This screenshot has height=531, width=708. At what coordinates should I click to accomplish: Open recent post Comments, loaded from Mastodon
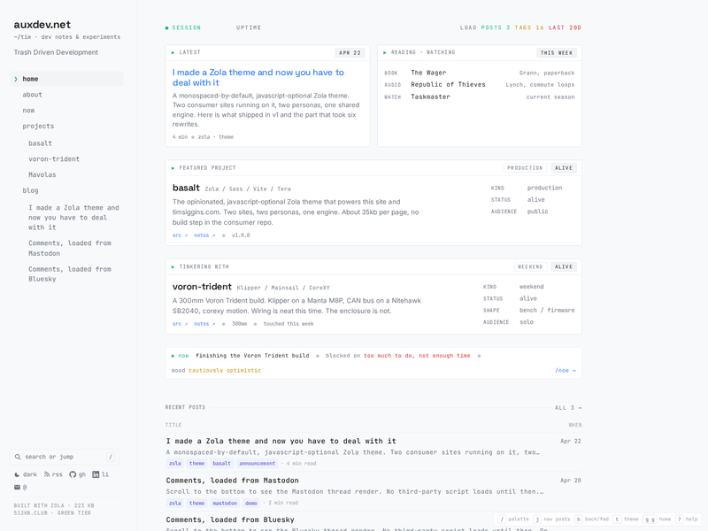(232, 481)
